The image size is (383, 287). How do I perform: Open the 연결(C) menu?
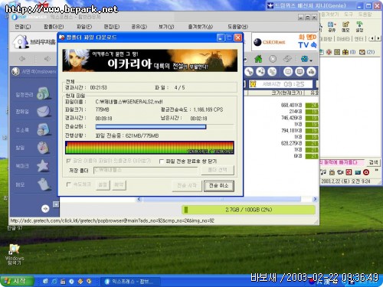(23, 27)
